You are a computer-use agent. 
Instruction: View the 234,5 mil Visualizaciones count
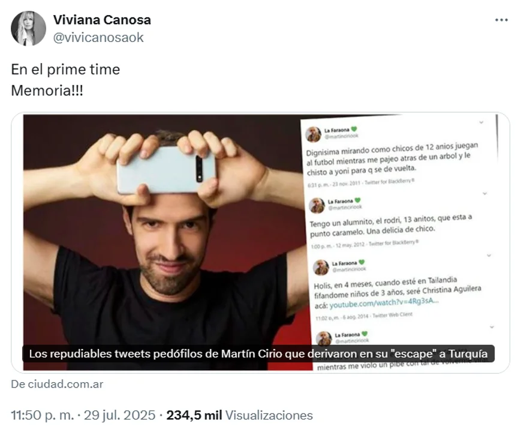[x=240, y=415]
